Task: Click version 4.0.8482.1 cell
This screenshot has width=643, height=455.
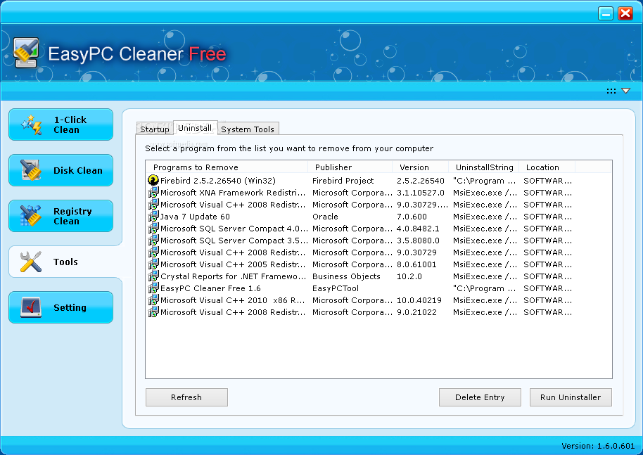Action: point(418,229)
